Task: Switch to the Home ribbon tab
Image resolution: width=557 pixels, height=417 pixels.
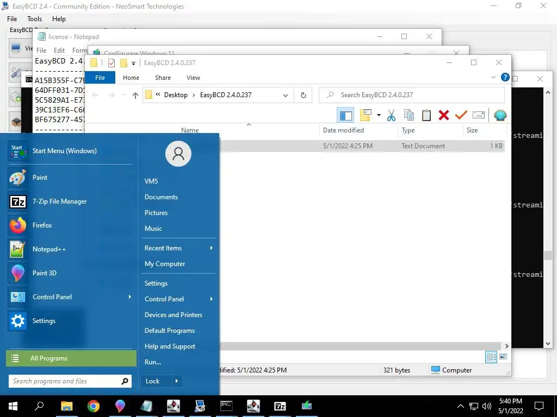Action: click(x=131, y=78)
